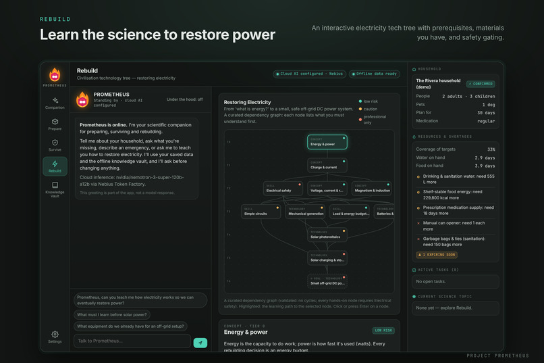Click the Resources & Shortages header icon
This screenshot has width=544, height=363.
414,137
